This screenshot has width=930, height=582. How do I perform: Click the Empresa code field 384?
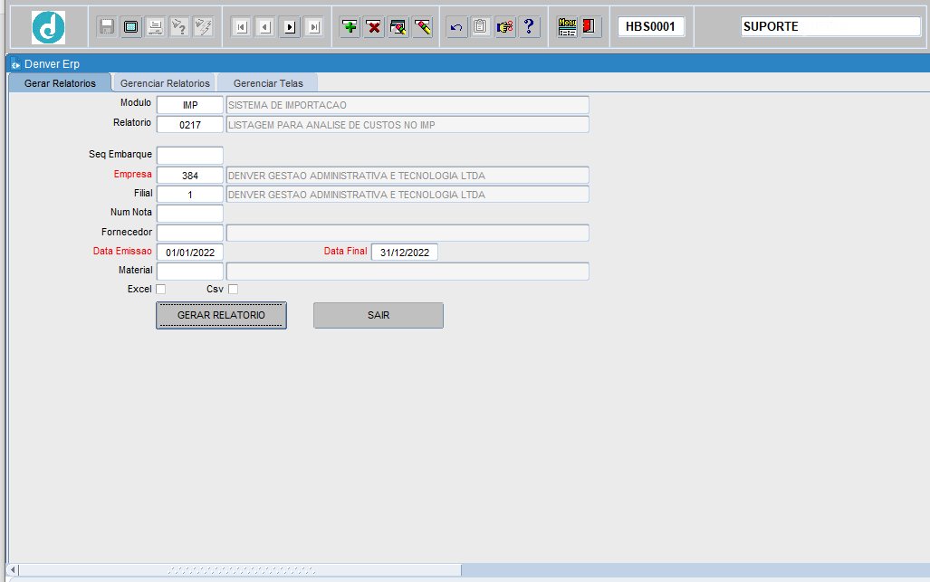pyautogui.click(x=190, y=176)
